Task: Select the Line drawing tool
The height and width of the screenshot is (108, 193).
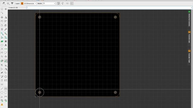Action: tap(2, 88)
